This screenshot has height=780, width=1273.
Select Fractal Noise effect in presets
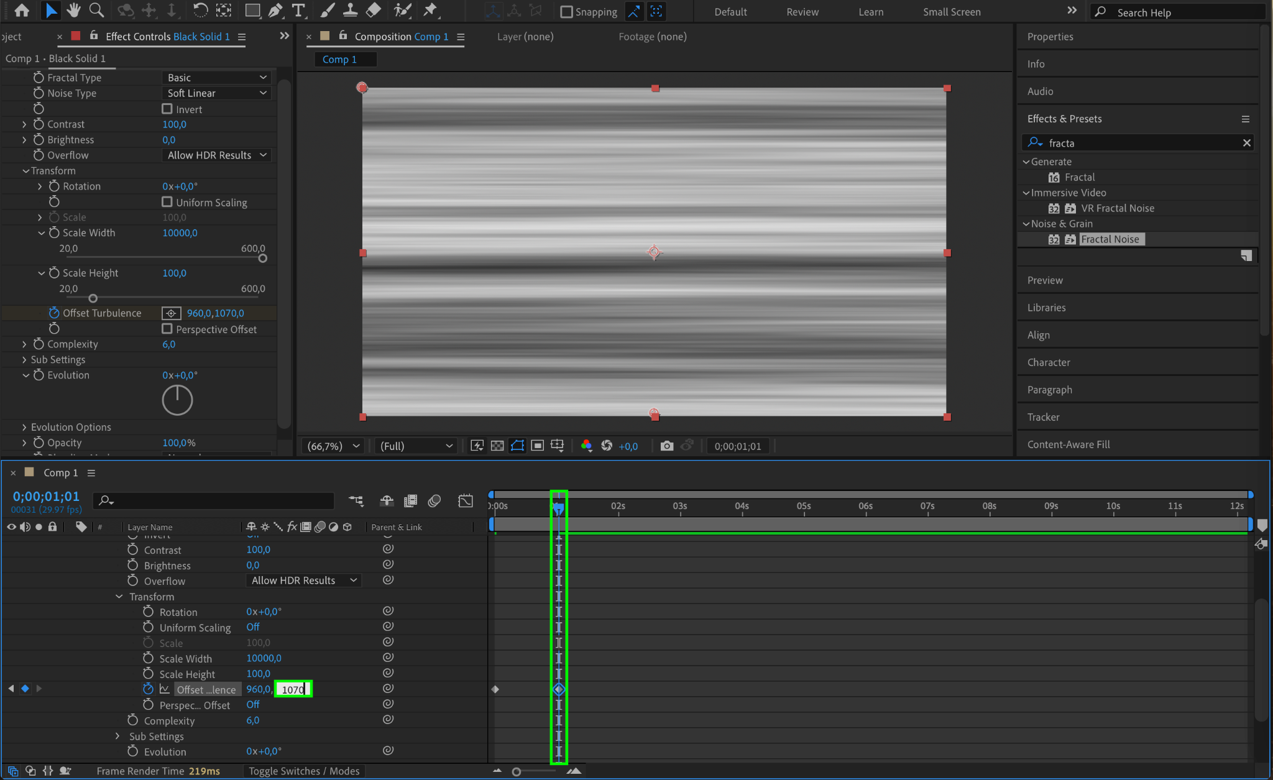(x=1110, y=239)
